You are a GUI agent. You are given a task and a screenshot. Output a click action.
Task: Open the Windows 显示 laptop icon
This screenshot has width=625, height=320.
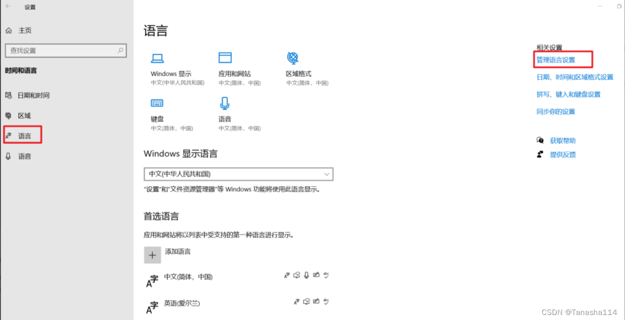coord(158,58)
